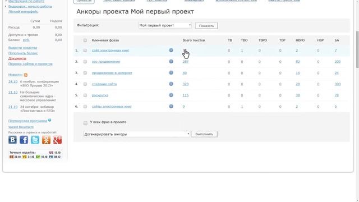Check the box for 'сайты электронных книг'
The width and height of the screenshot is (359, 202).
pyautogui.click(x=85, y=107)
